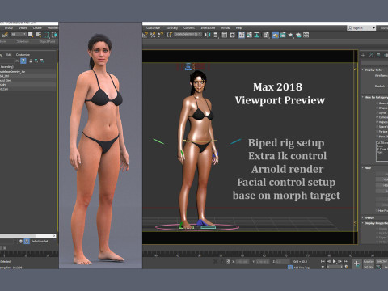Screen dimensions: 388x291
Task: Open the selection filter dropdown in the left toolbar
Action: coord(19,34)
